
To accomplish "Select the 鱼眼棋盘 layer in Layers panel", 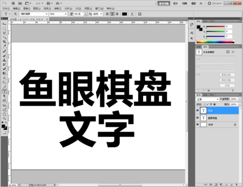I will click(x=217, y=118).
